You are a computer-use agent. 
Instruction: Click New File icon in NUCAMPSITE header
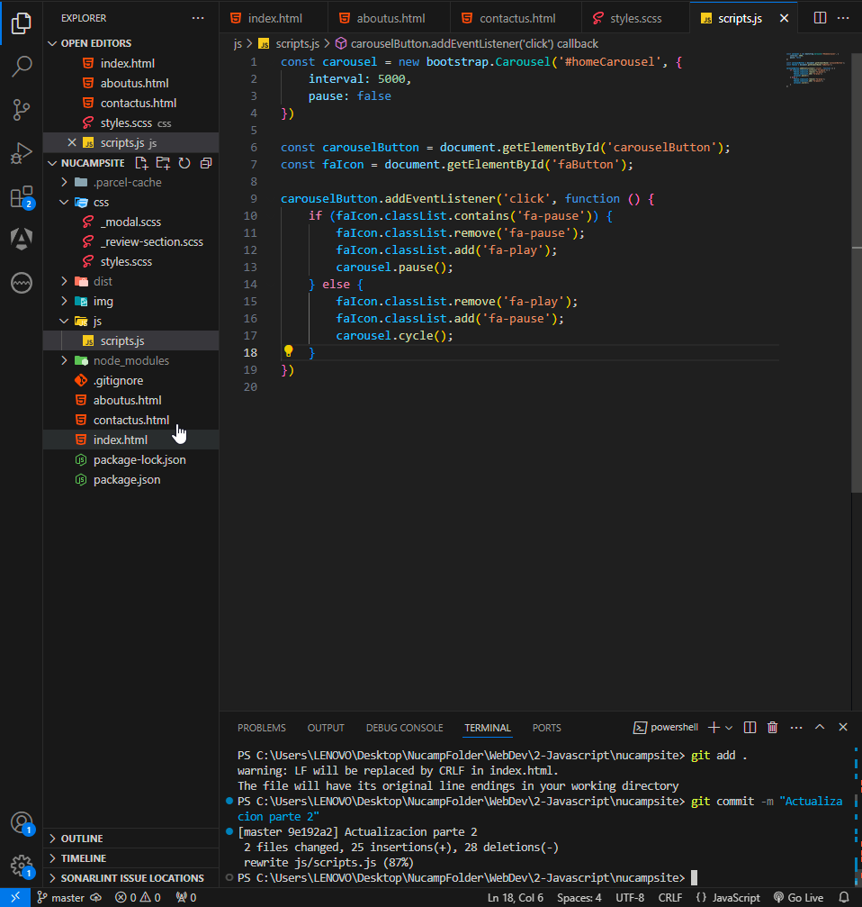pos(141,163)
